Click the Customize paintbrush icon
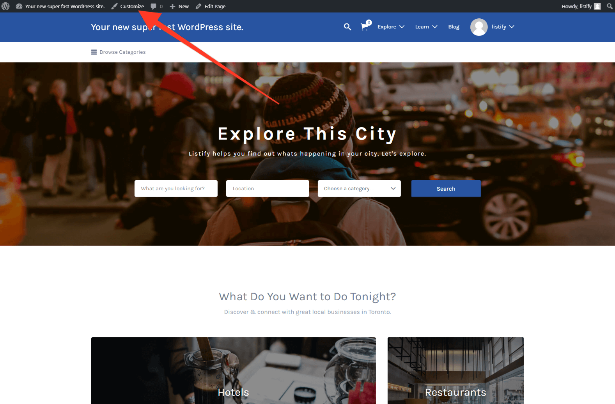This screenshot has height=404, width=615. coord(114,6)
